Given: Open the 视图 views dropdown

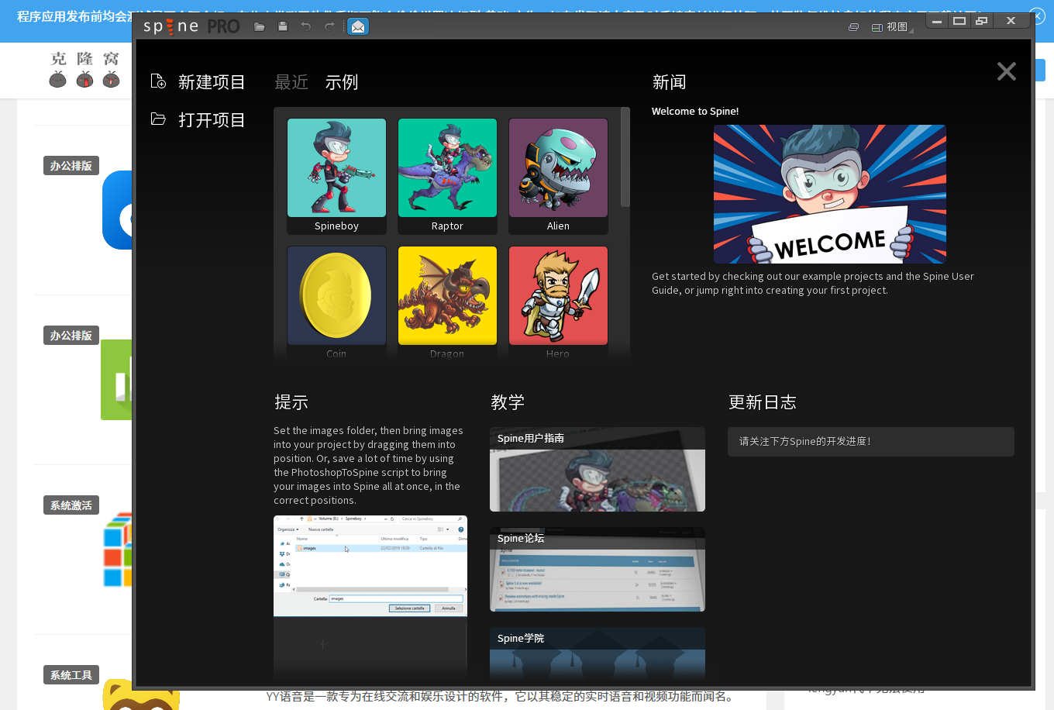Looking at the screenshot, I should pyautogui.click(x=891, y=26).
